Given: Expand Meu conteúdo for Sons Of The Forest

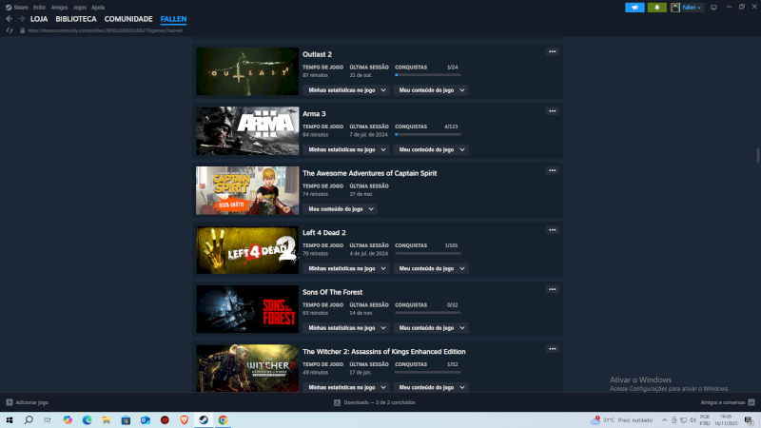Looking at the screenshot, I should pos(431,328).
